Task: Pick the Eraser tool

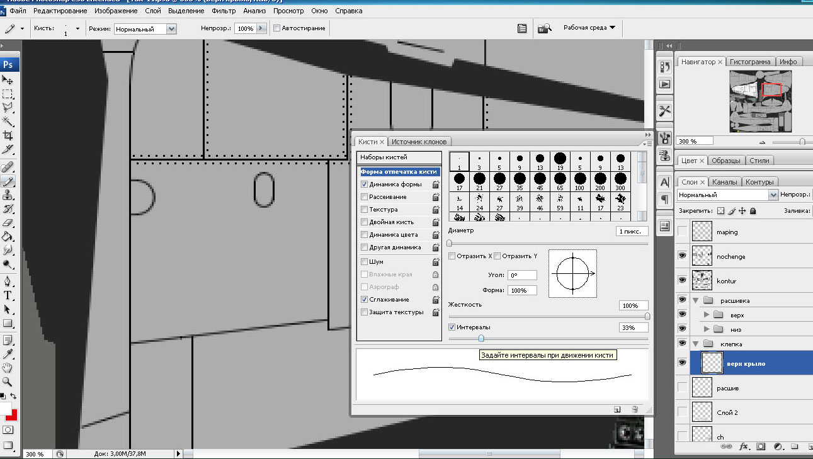Action: click(x=8, y=222)
